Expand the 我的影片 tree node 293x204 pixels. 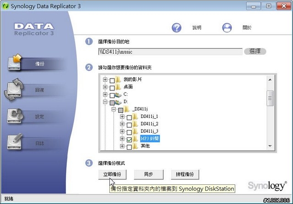(x=105, y=79)
